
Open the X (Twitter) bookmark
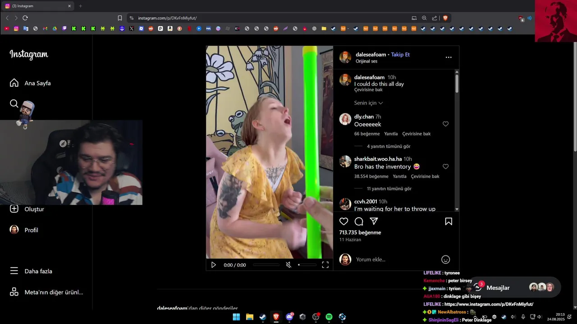tap(132, 28)
